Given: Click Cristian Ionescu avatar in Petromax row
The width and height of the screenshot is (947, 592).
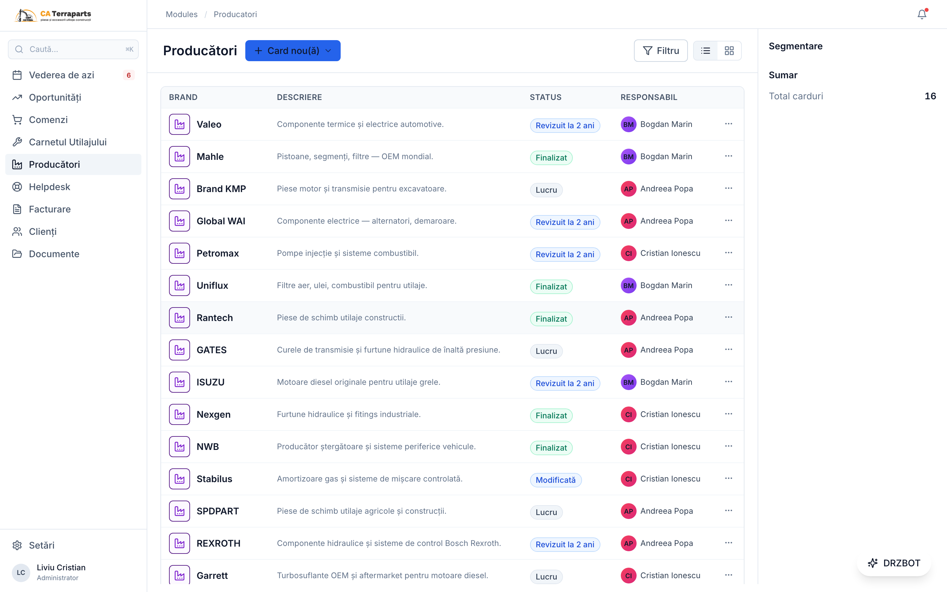Looking at the screenshot, I should coord(628,253).
